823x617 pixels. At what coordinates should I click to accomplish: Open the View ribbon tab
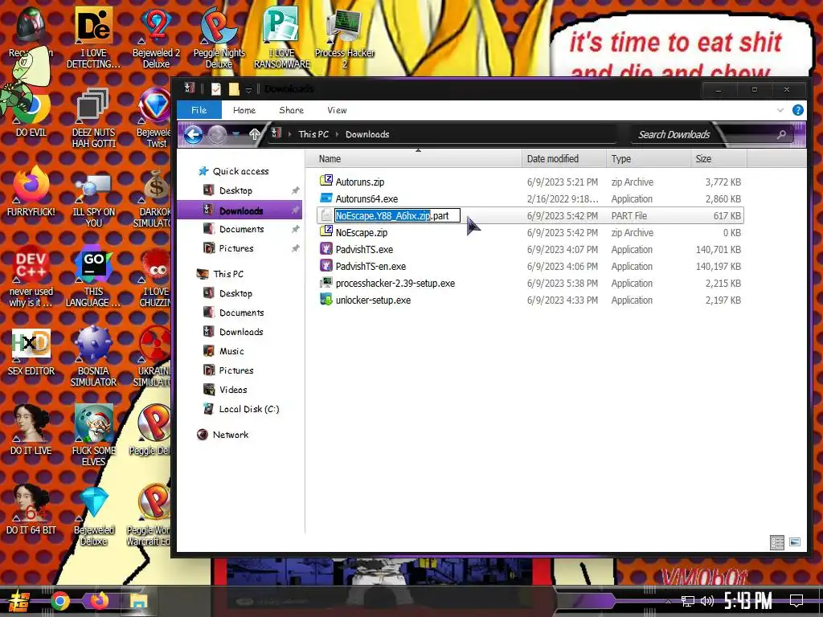click(x=337, y=110)
